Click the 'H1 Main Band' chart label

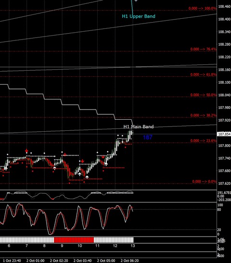[x=139, y=126]
